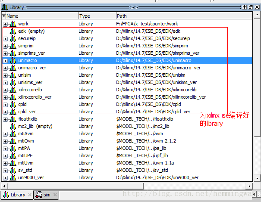This screenshot has height=202, width=261.
Task: Expand the mtiOvm library
Action: [x=5, y=141]
